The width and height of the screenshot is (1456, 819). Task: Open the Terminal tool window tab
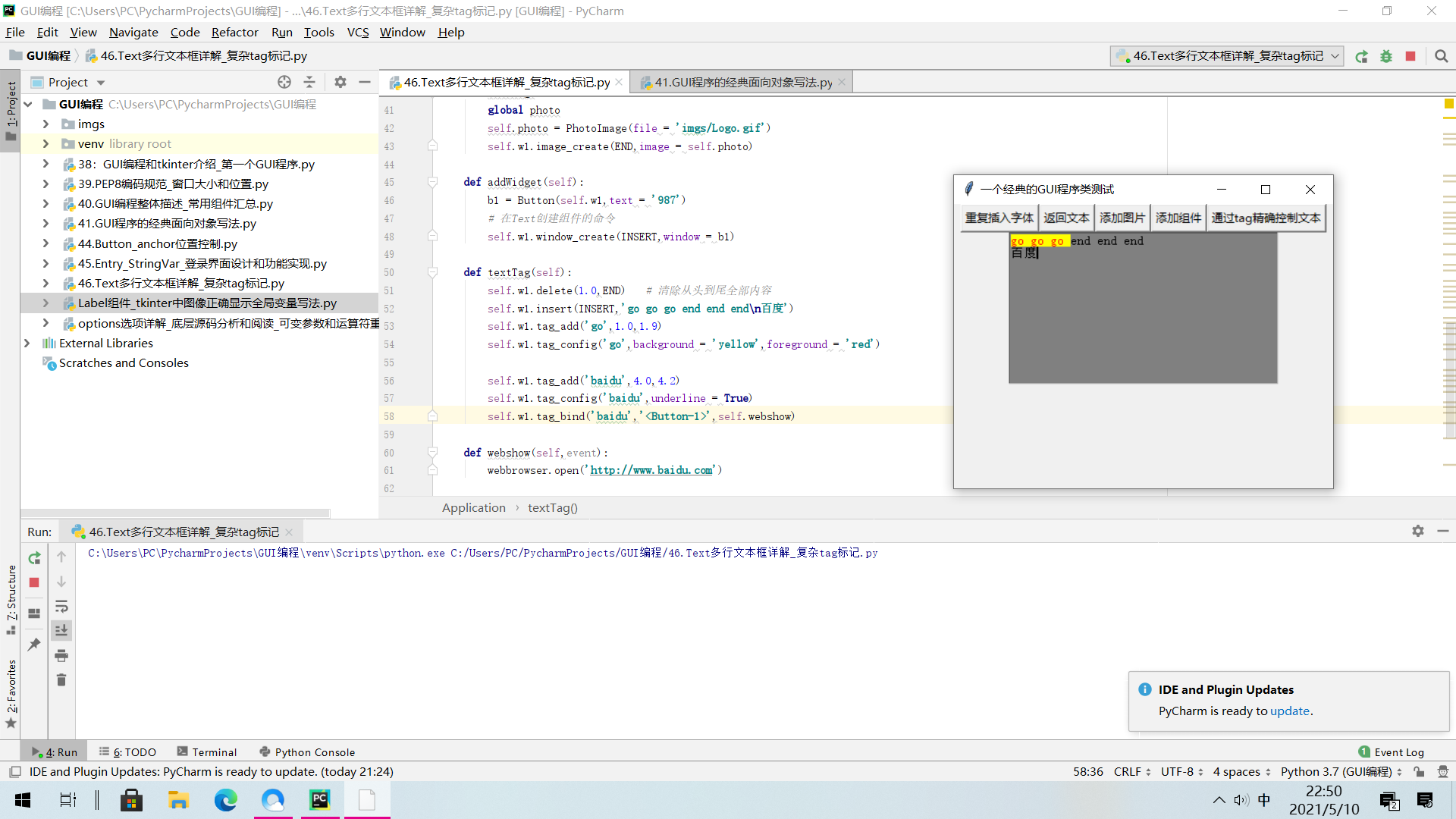coord(207,752)
